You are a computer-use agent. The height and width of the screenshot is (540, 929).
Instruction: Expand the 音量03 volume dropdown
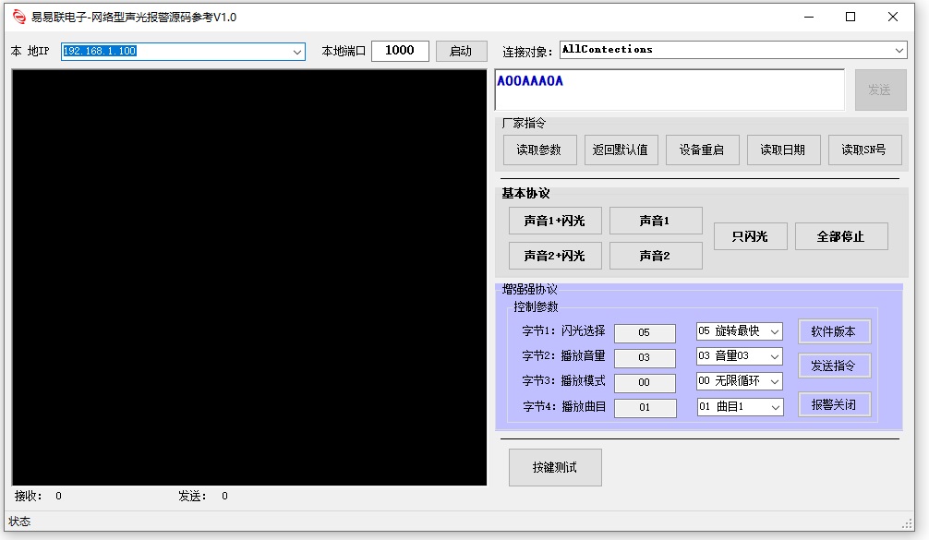pyautogui.click(x=774, y=356)
